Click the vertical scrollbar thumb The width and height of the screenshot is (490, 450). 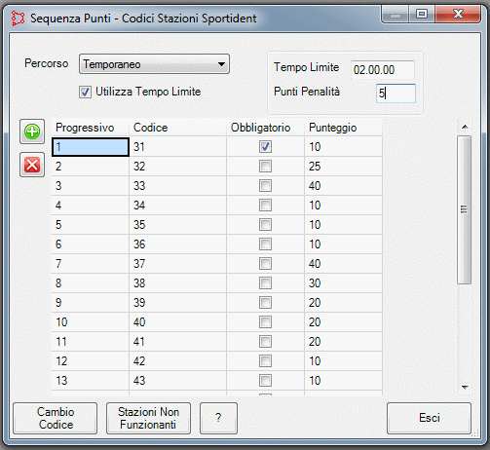point(465,209)
